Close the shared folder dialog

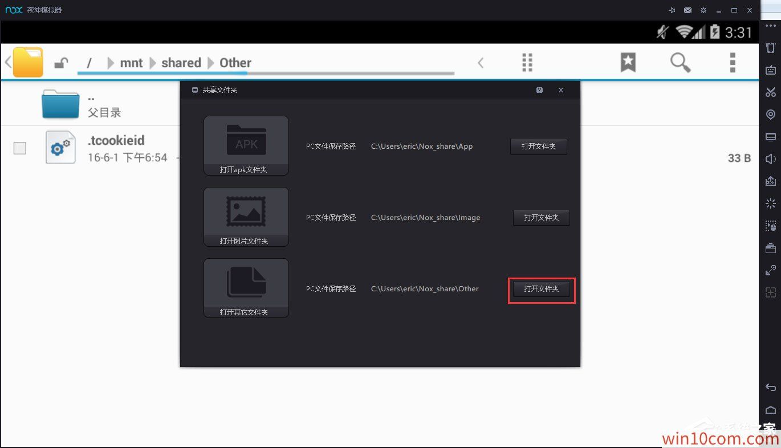pos(561,90)
